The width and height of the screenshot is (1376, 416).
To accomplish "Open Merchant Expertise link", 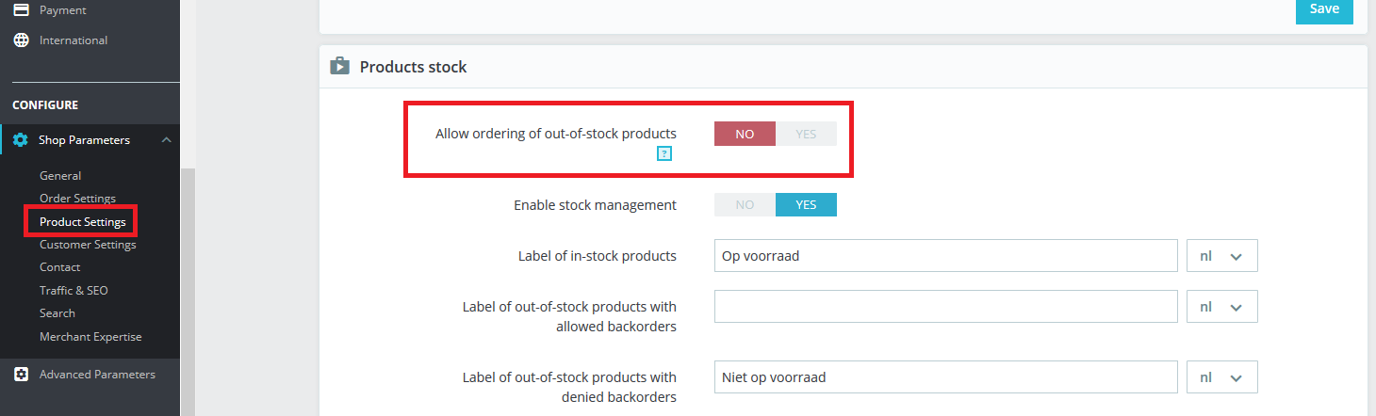I will [90, 337].
